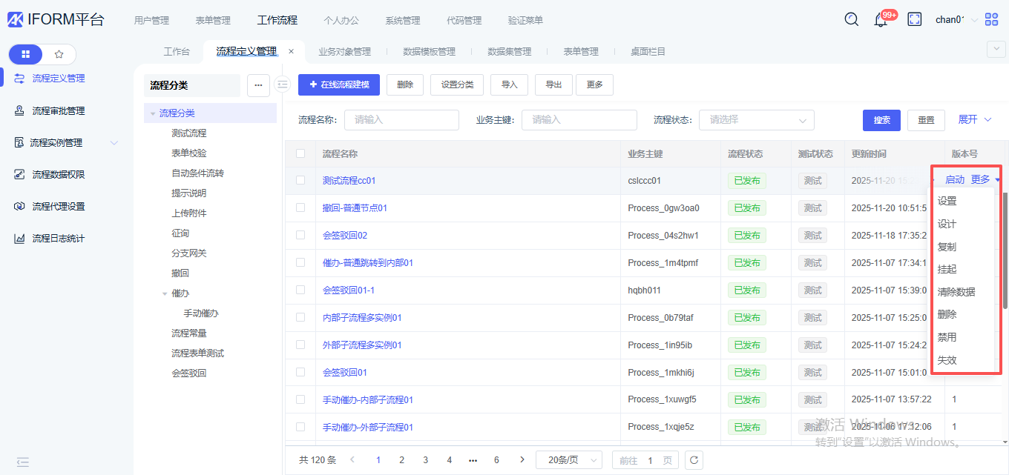Toggle fullscreen mode icon in header
Screen dimensions: 1009x475
(915, 19)
